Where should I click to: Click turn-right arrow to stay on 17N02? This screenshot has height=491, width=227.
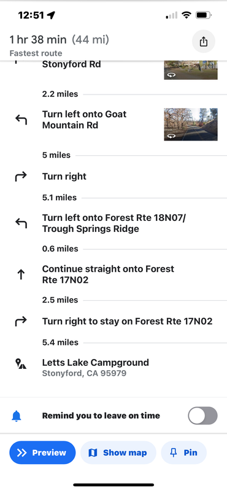click(x=21, y=321)
